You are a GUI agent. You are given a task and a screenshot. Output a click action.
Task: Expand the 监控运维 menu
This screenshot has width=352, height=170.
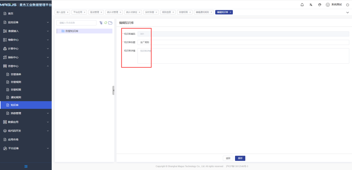[26, 22]
